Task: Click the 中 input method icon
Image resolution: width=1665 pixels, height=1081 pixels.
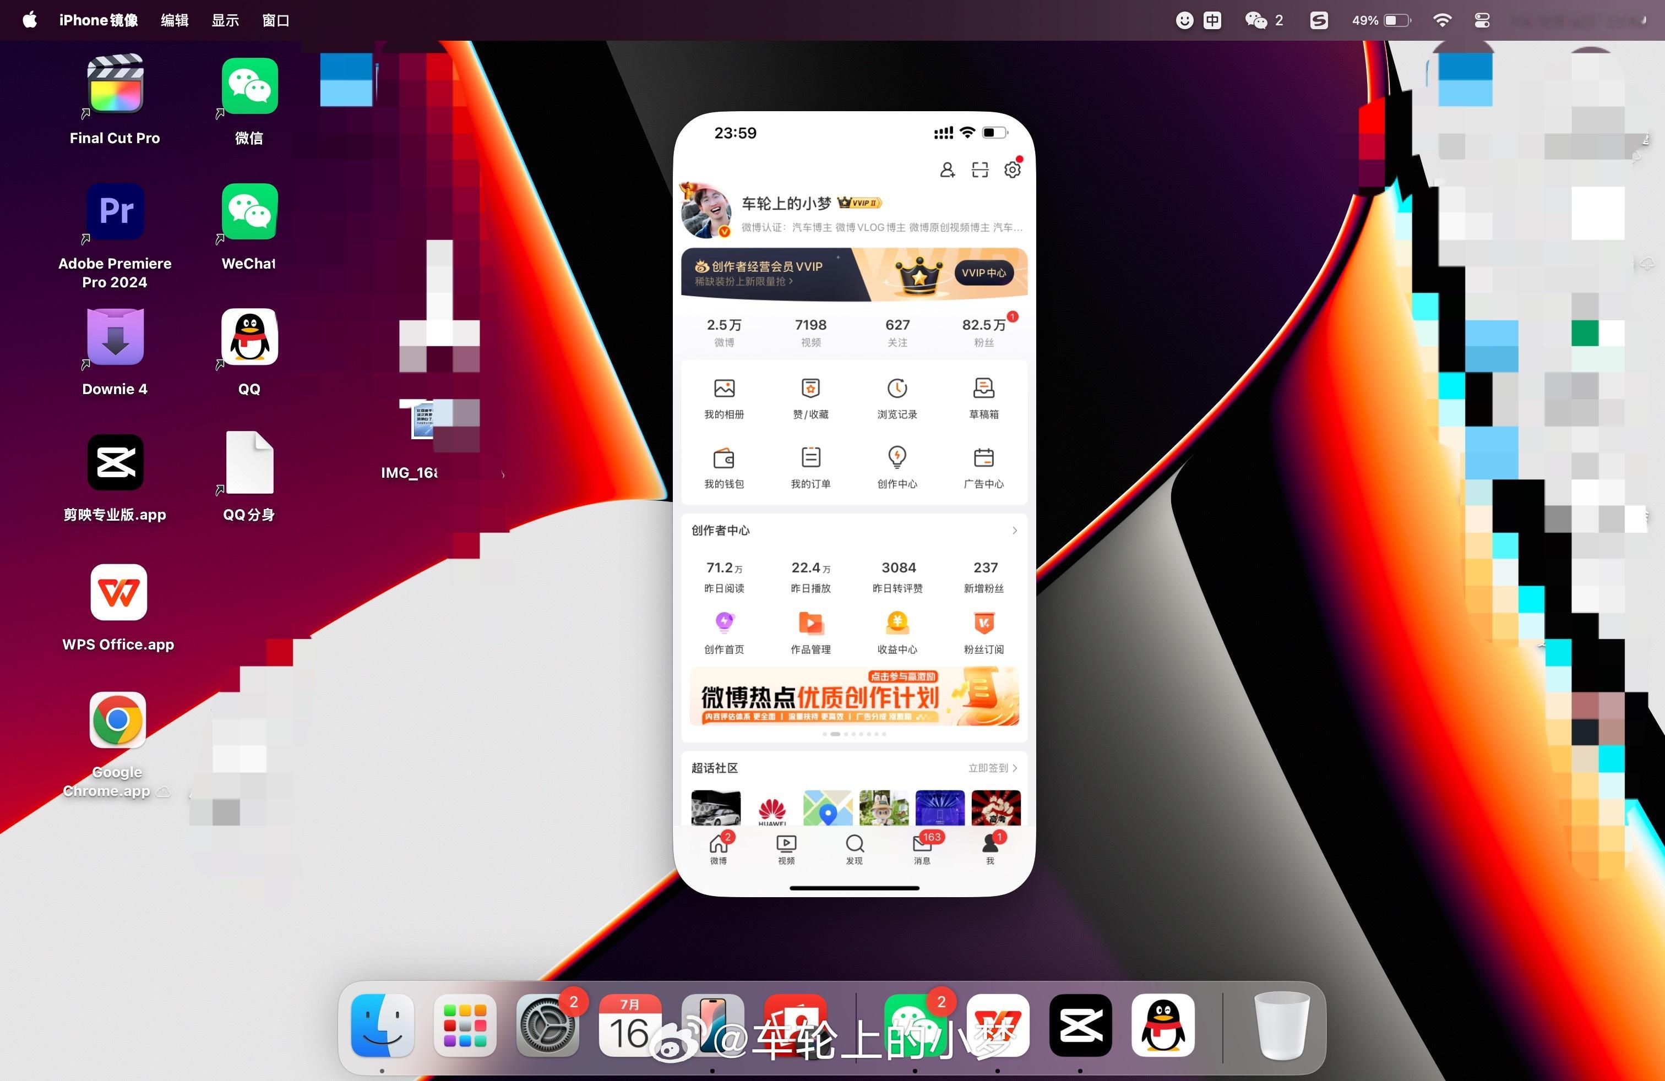Action: click(1212, 20)
